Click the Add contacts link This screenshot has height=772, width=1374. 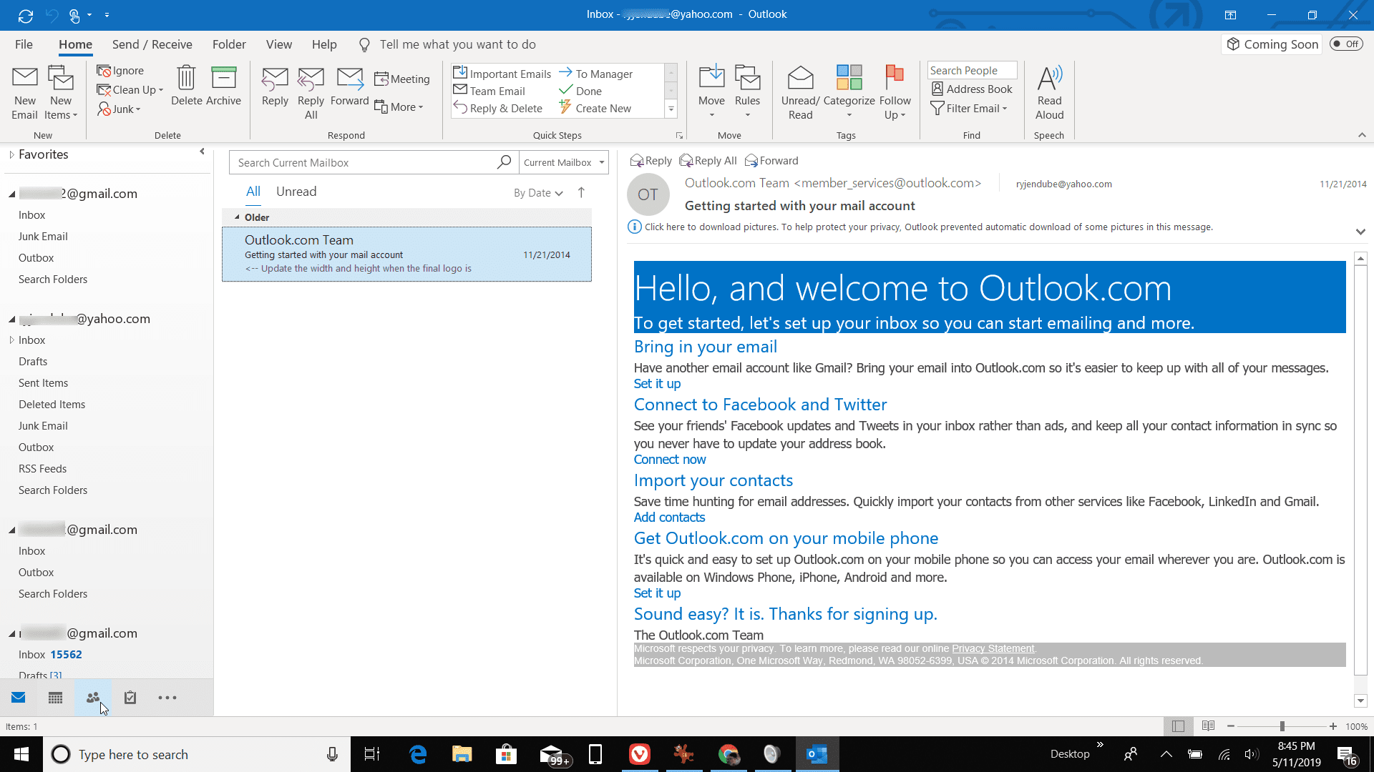pos(669,518)
